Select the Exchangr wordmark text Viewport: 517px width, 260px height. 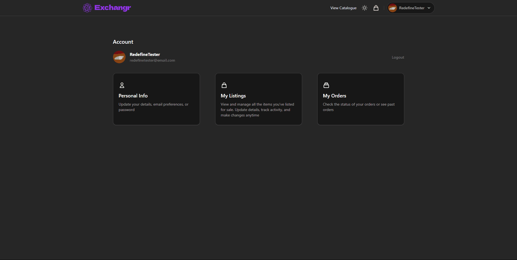[x=112, y=8]
